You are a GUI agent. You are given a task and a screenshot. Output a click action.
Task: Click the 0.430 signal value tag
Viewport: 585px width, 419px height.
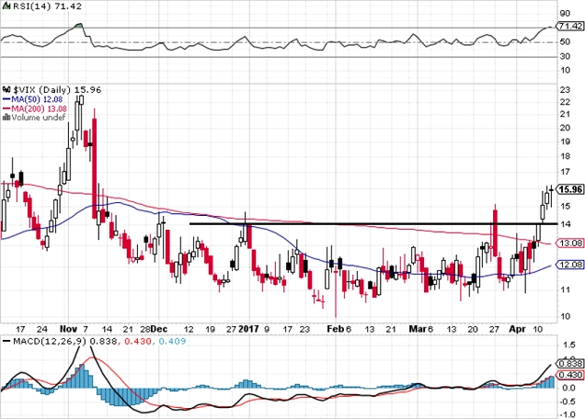[569, 375]
